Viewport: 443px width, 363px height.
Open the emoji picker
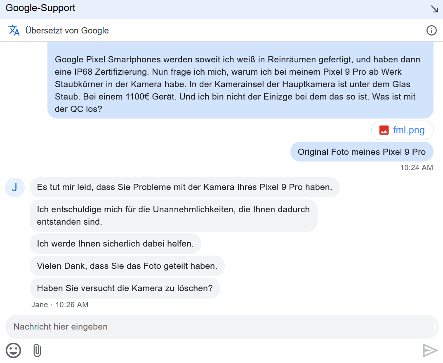click(13, 351)
